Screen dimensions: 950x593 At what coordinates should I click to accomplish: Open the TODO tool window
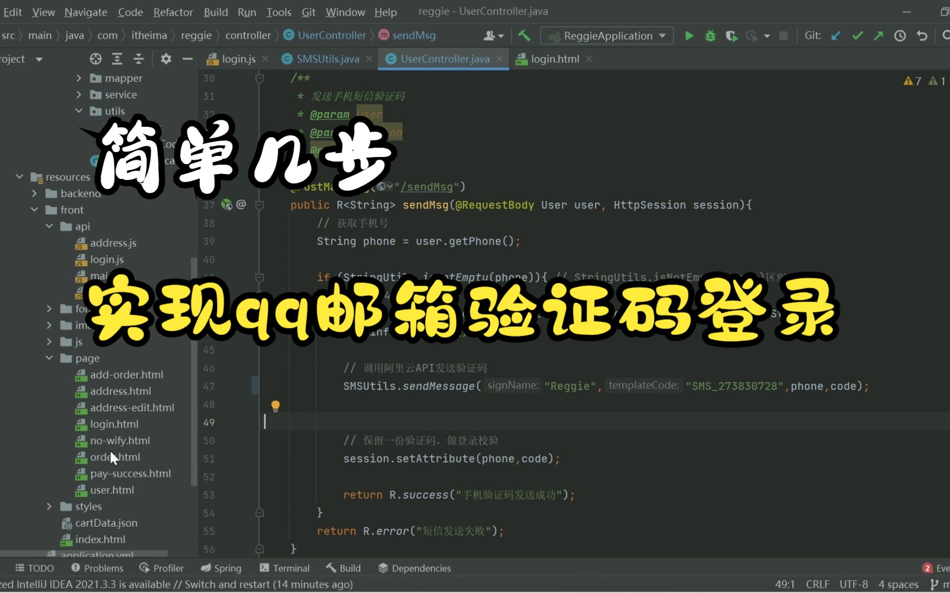click(34, 568)
